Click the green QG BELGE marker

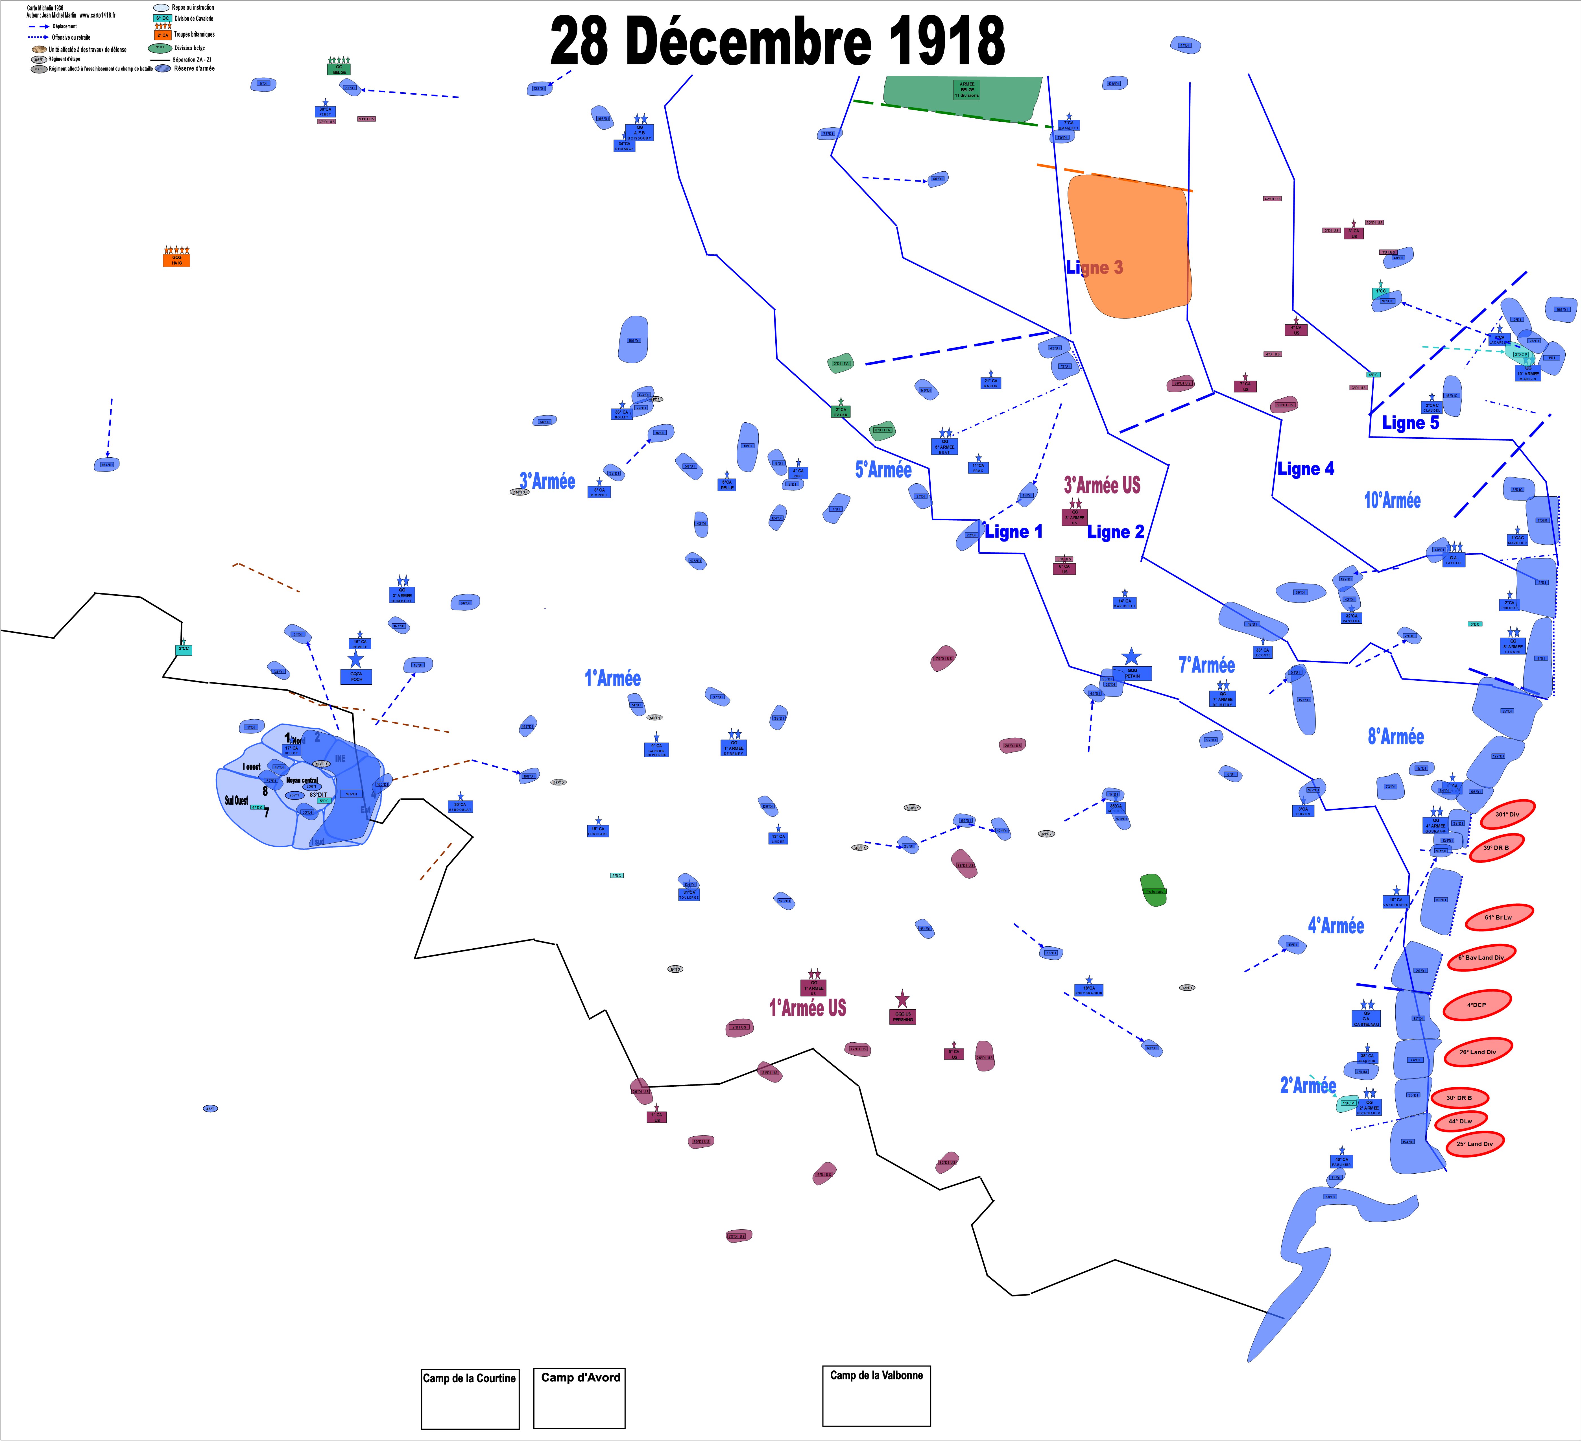click(x=339, y=69)
